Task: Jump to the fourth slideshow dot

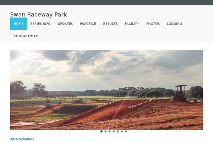Action: (x=114, y=131)
